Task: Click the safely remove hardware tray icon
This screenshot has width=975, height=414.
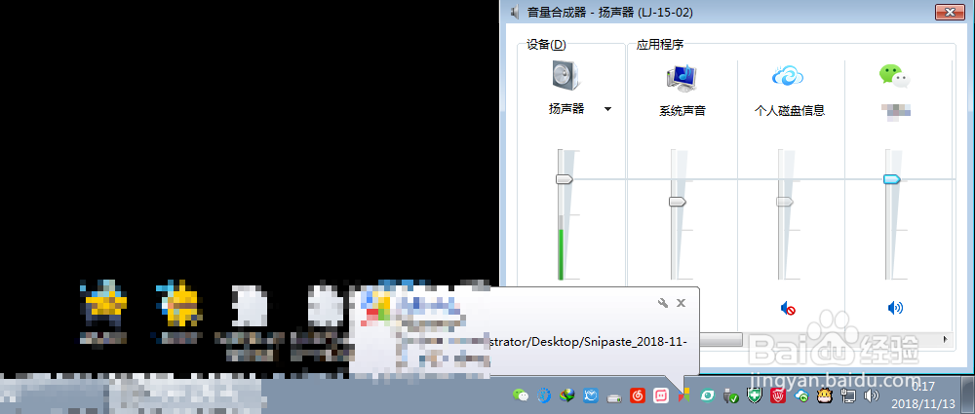Action: (730, 395)
